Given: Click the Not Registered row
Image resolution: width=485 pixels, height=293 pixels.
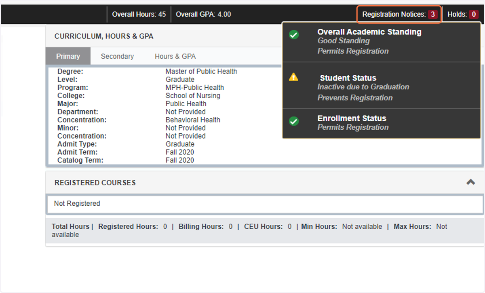Looking at the screenshot, I should [266, 204].
